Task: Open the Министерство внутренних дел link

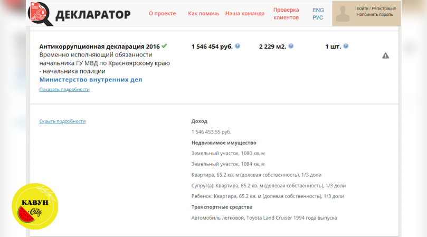Action: [x=91, y=80]
